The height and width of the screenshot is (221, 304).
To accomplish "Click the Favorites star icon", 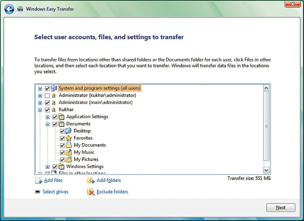I will tap(69, 138).
